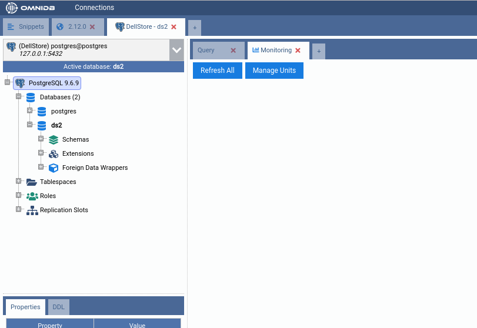This screenshot has width=477, height=328.
Task: Close the Monitoring tab
Action: click(x=298, y=50)
